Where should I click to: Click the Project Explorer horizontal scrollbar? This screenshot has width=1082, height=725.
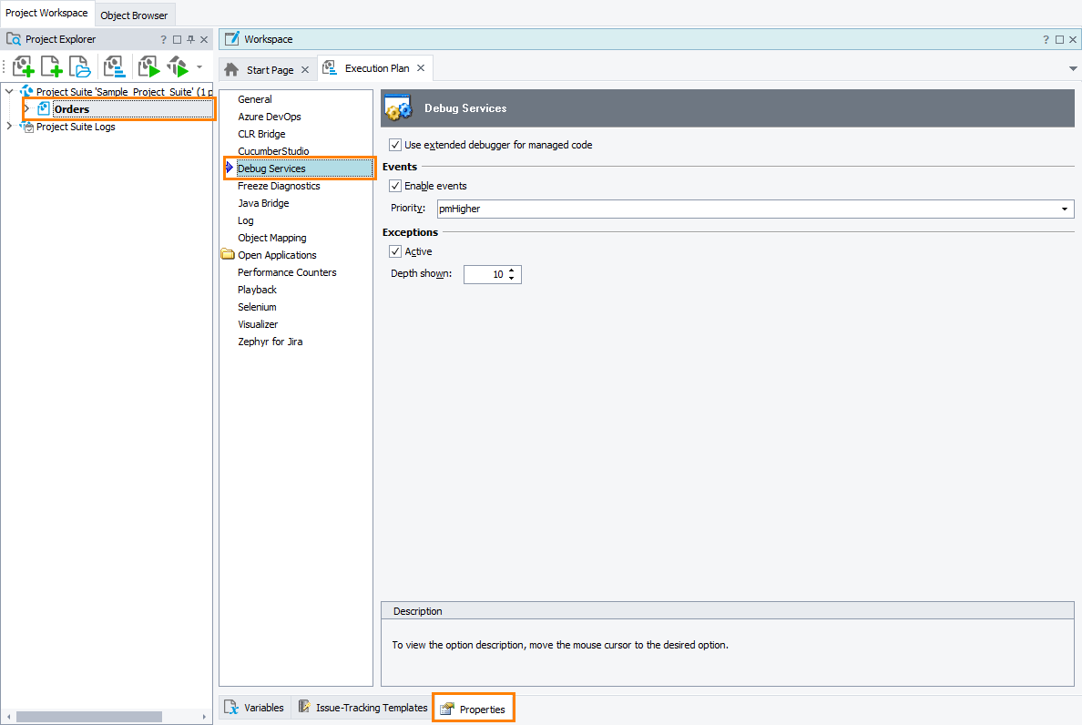[x=89, y=717]
